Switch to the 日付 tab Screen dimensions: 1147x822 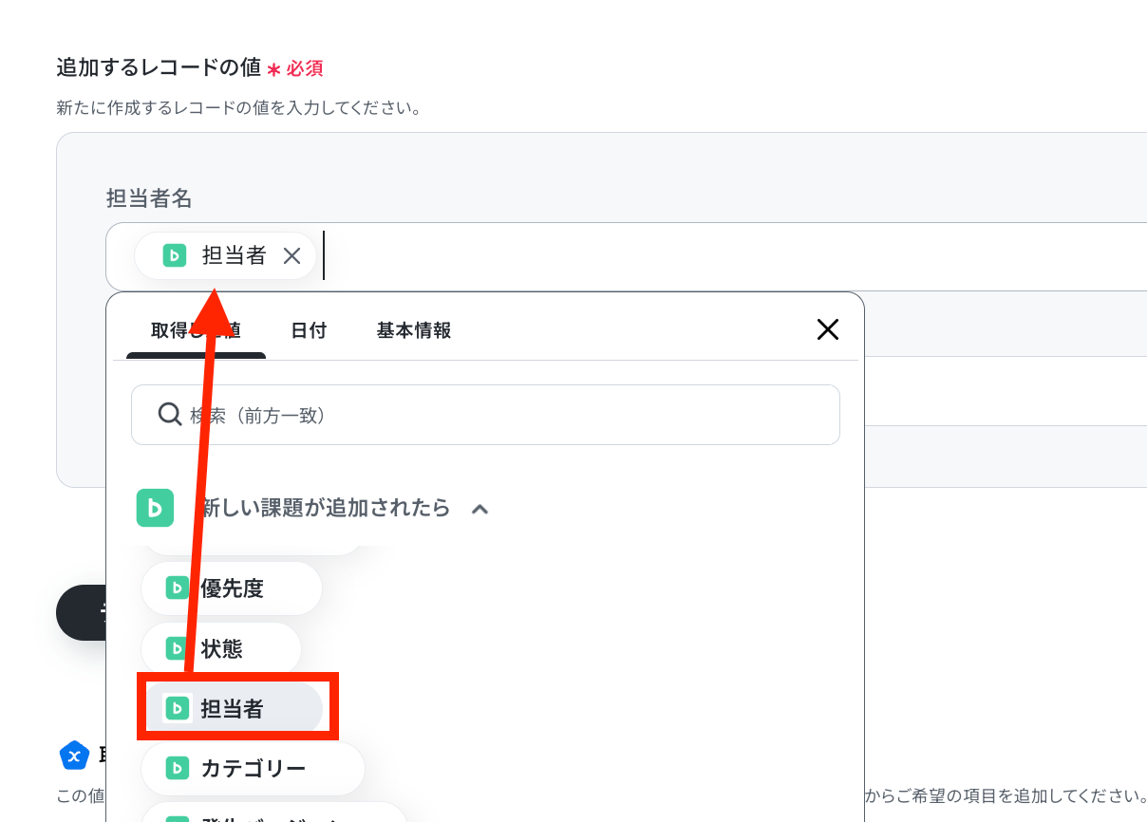[x=309, y=330]
